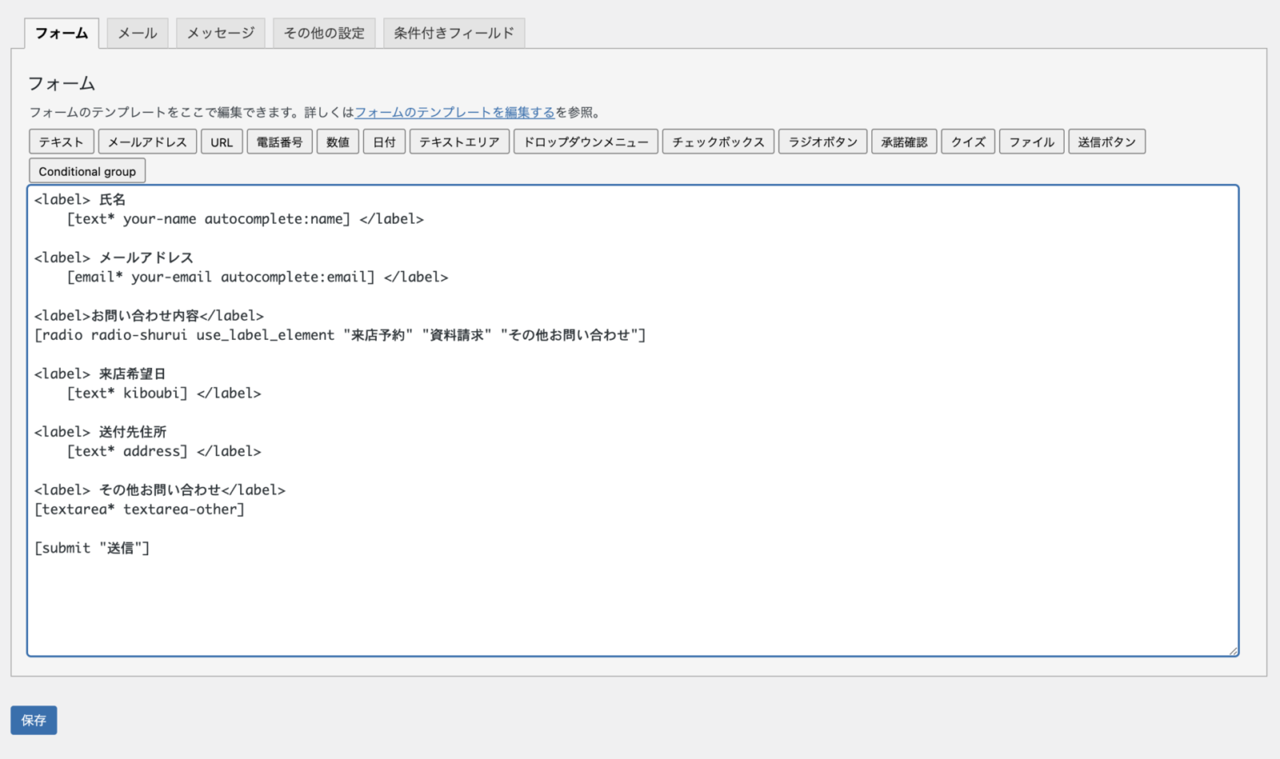The width and height of the screenshot is (1280, 759).
Task: Insert a 日付 field tag
Action: tap(384, 142)
